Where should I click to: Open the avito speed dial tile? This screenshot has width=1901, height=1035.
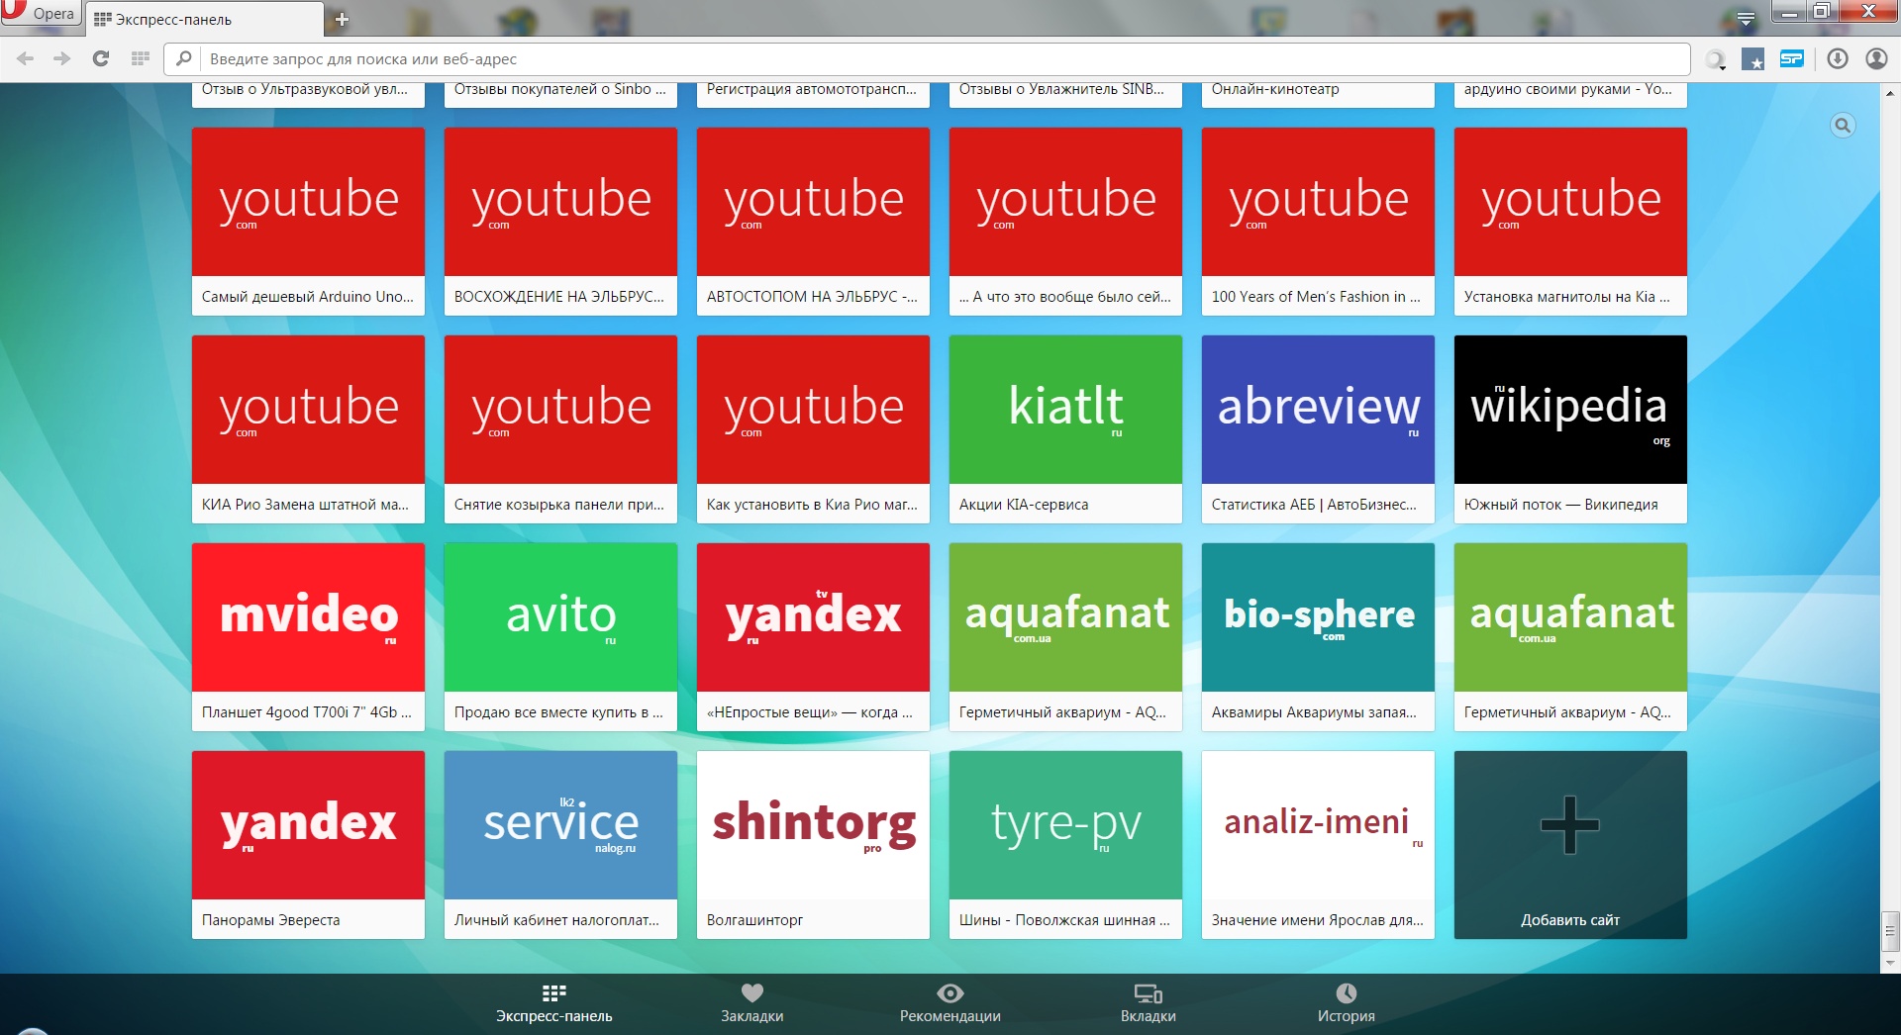click(560, 636)
